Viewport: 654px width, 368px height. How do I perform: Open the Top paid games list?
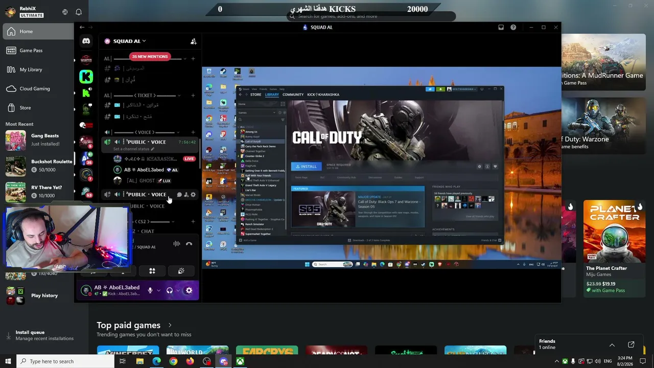(134, 325)
